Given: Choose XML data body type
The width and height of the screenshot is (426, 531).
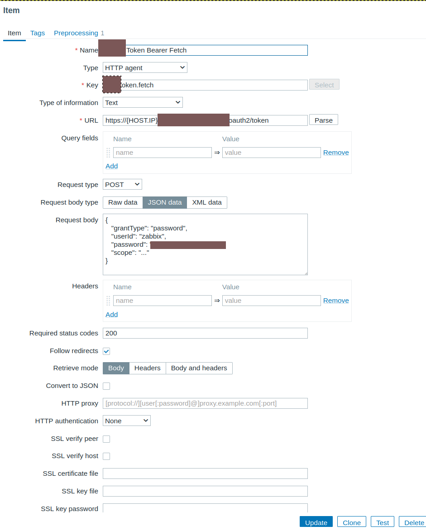Looking at the screenshot, I should click(207, 202).
